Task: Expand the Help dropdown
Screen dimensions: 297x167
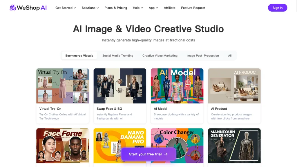Action: (138, 8)
